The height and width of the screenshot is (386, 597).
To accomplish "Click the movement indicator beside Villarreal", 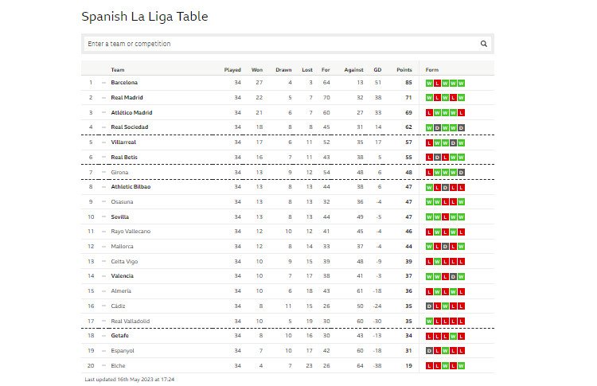I will click(x=103, y=142).
